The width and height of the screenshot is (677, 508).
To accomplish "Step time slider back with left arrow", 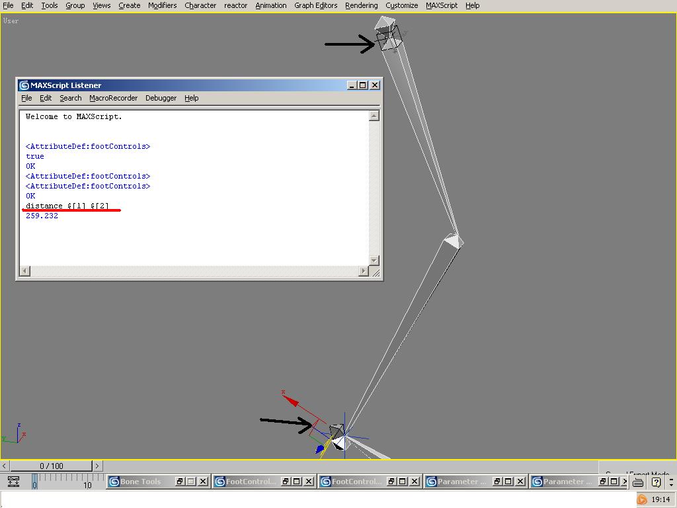I will click(x=5, y=466).
